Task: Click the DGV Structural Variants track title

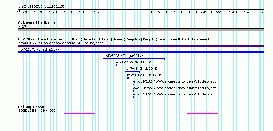Action: click(x=114, y=39)
